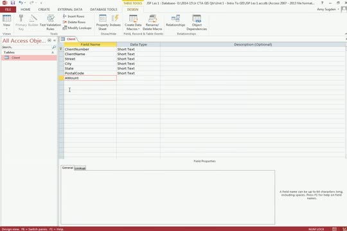
Task: Switch to the Lookup field properties tab
Action: (80, 168)
